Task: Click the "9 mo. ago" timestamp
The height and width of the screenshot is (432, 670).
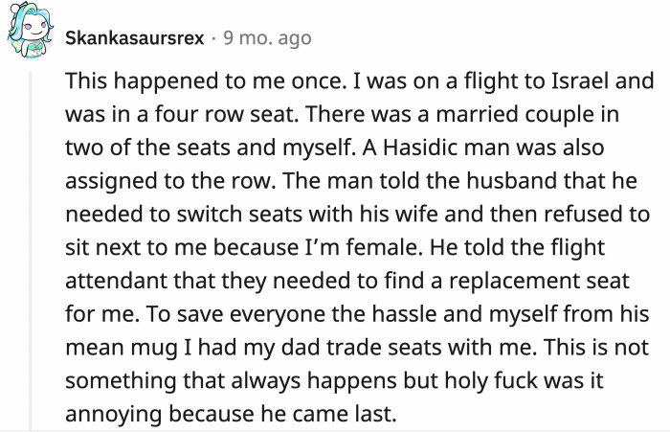Action: pyautogui.click(x=267, y=39)
